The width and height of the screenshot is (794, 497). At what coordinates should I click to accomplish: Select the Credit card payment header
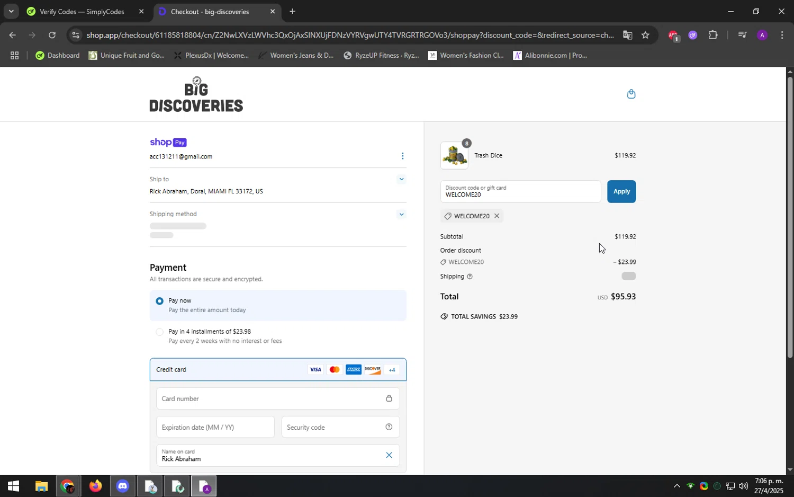(278, 370)
